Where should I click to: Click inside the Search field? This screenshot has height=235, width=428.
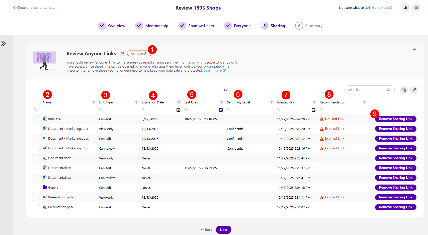[x=366, y=90]
